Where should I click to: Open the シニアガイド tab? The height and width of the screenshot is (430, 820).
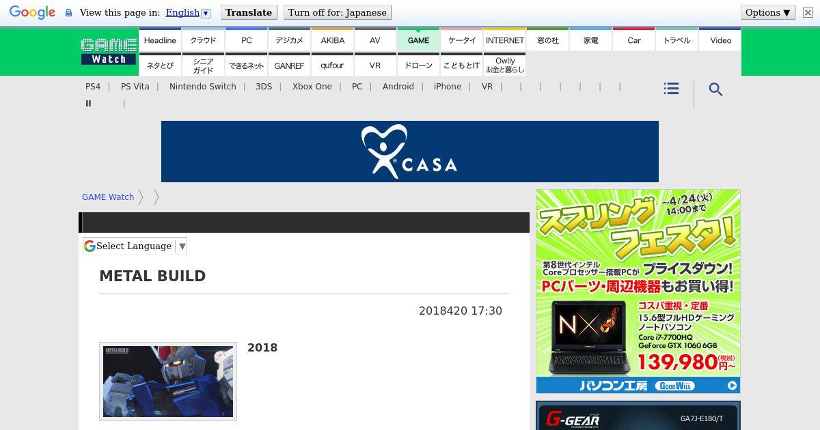(x=203, y=66)
